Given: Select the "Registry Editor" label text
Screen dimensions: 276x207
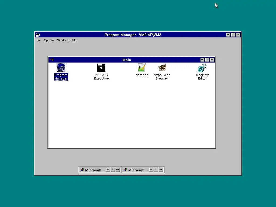Looking at the screenshot, I should 202,77.
